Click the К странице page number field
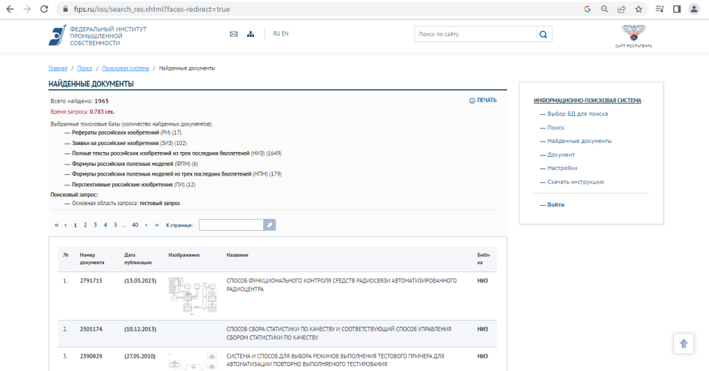Screen dimensions: 709x371 pos(231,225)
